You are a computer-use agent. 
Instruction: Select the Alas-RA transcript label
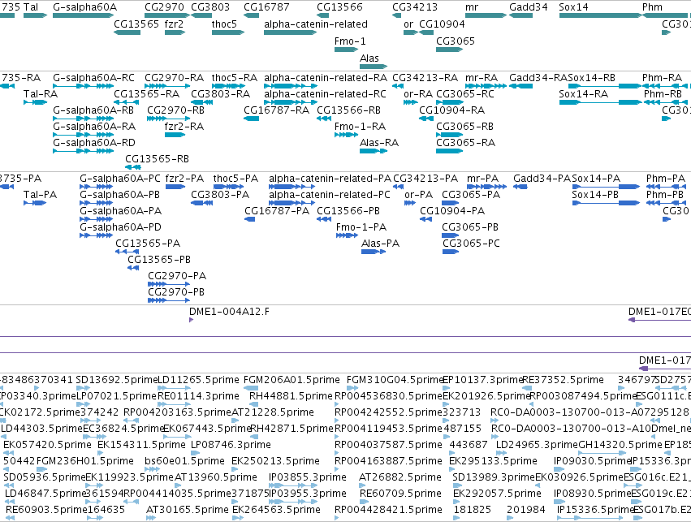pos(379,143)
